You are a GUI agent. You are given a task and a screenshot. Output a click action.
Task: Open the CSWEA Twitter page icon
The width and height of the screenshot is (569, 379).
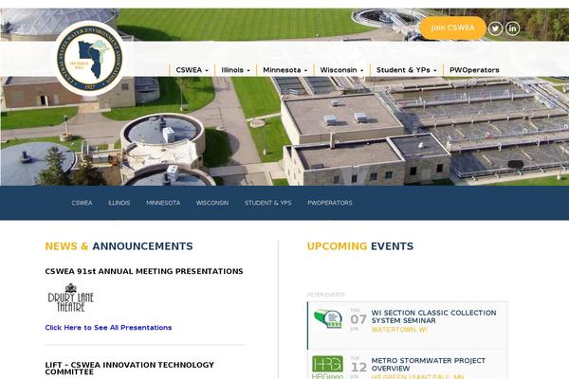tap(495, 28)
